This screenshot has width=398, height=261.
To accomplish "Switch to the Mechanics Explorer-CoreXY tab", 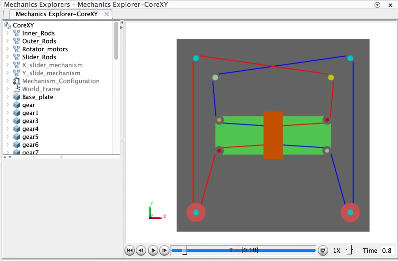I will 57,14.
